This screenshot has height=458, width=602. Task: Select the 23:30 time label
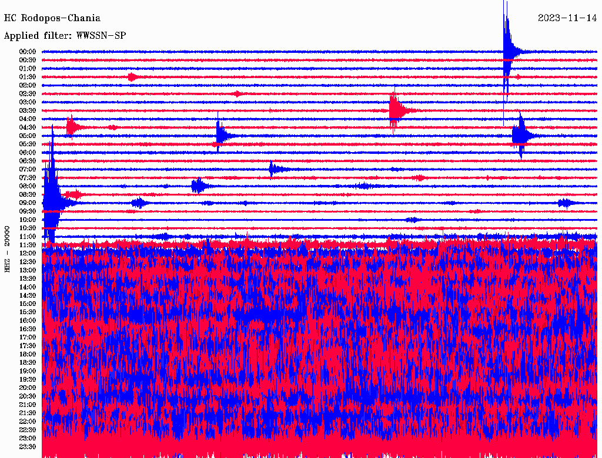point(28,446)
